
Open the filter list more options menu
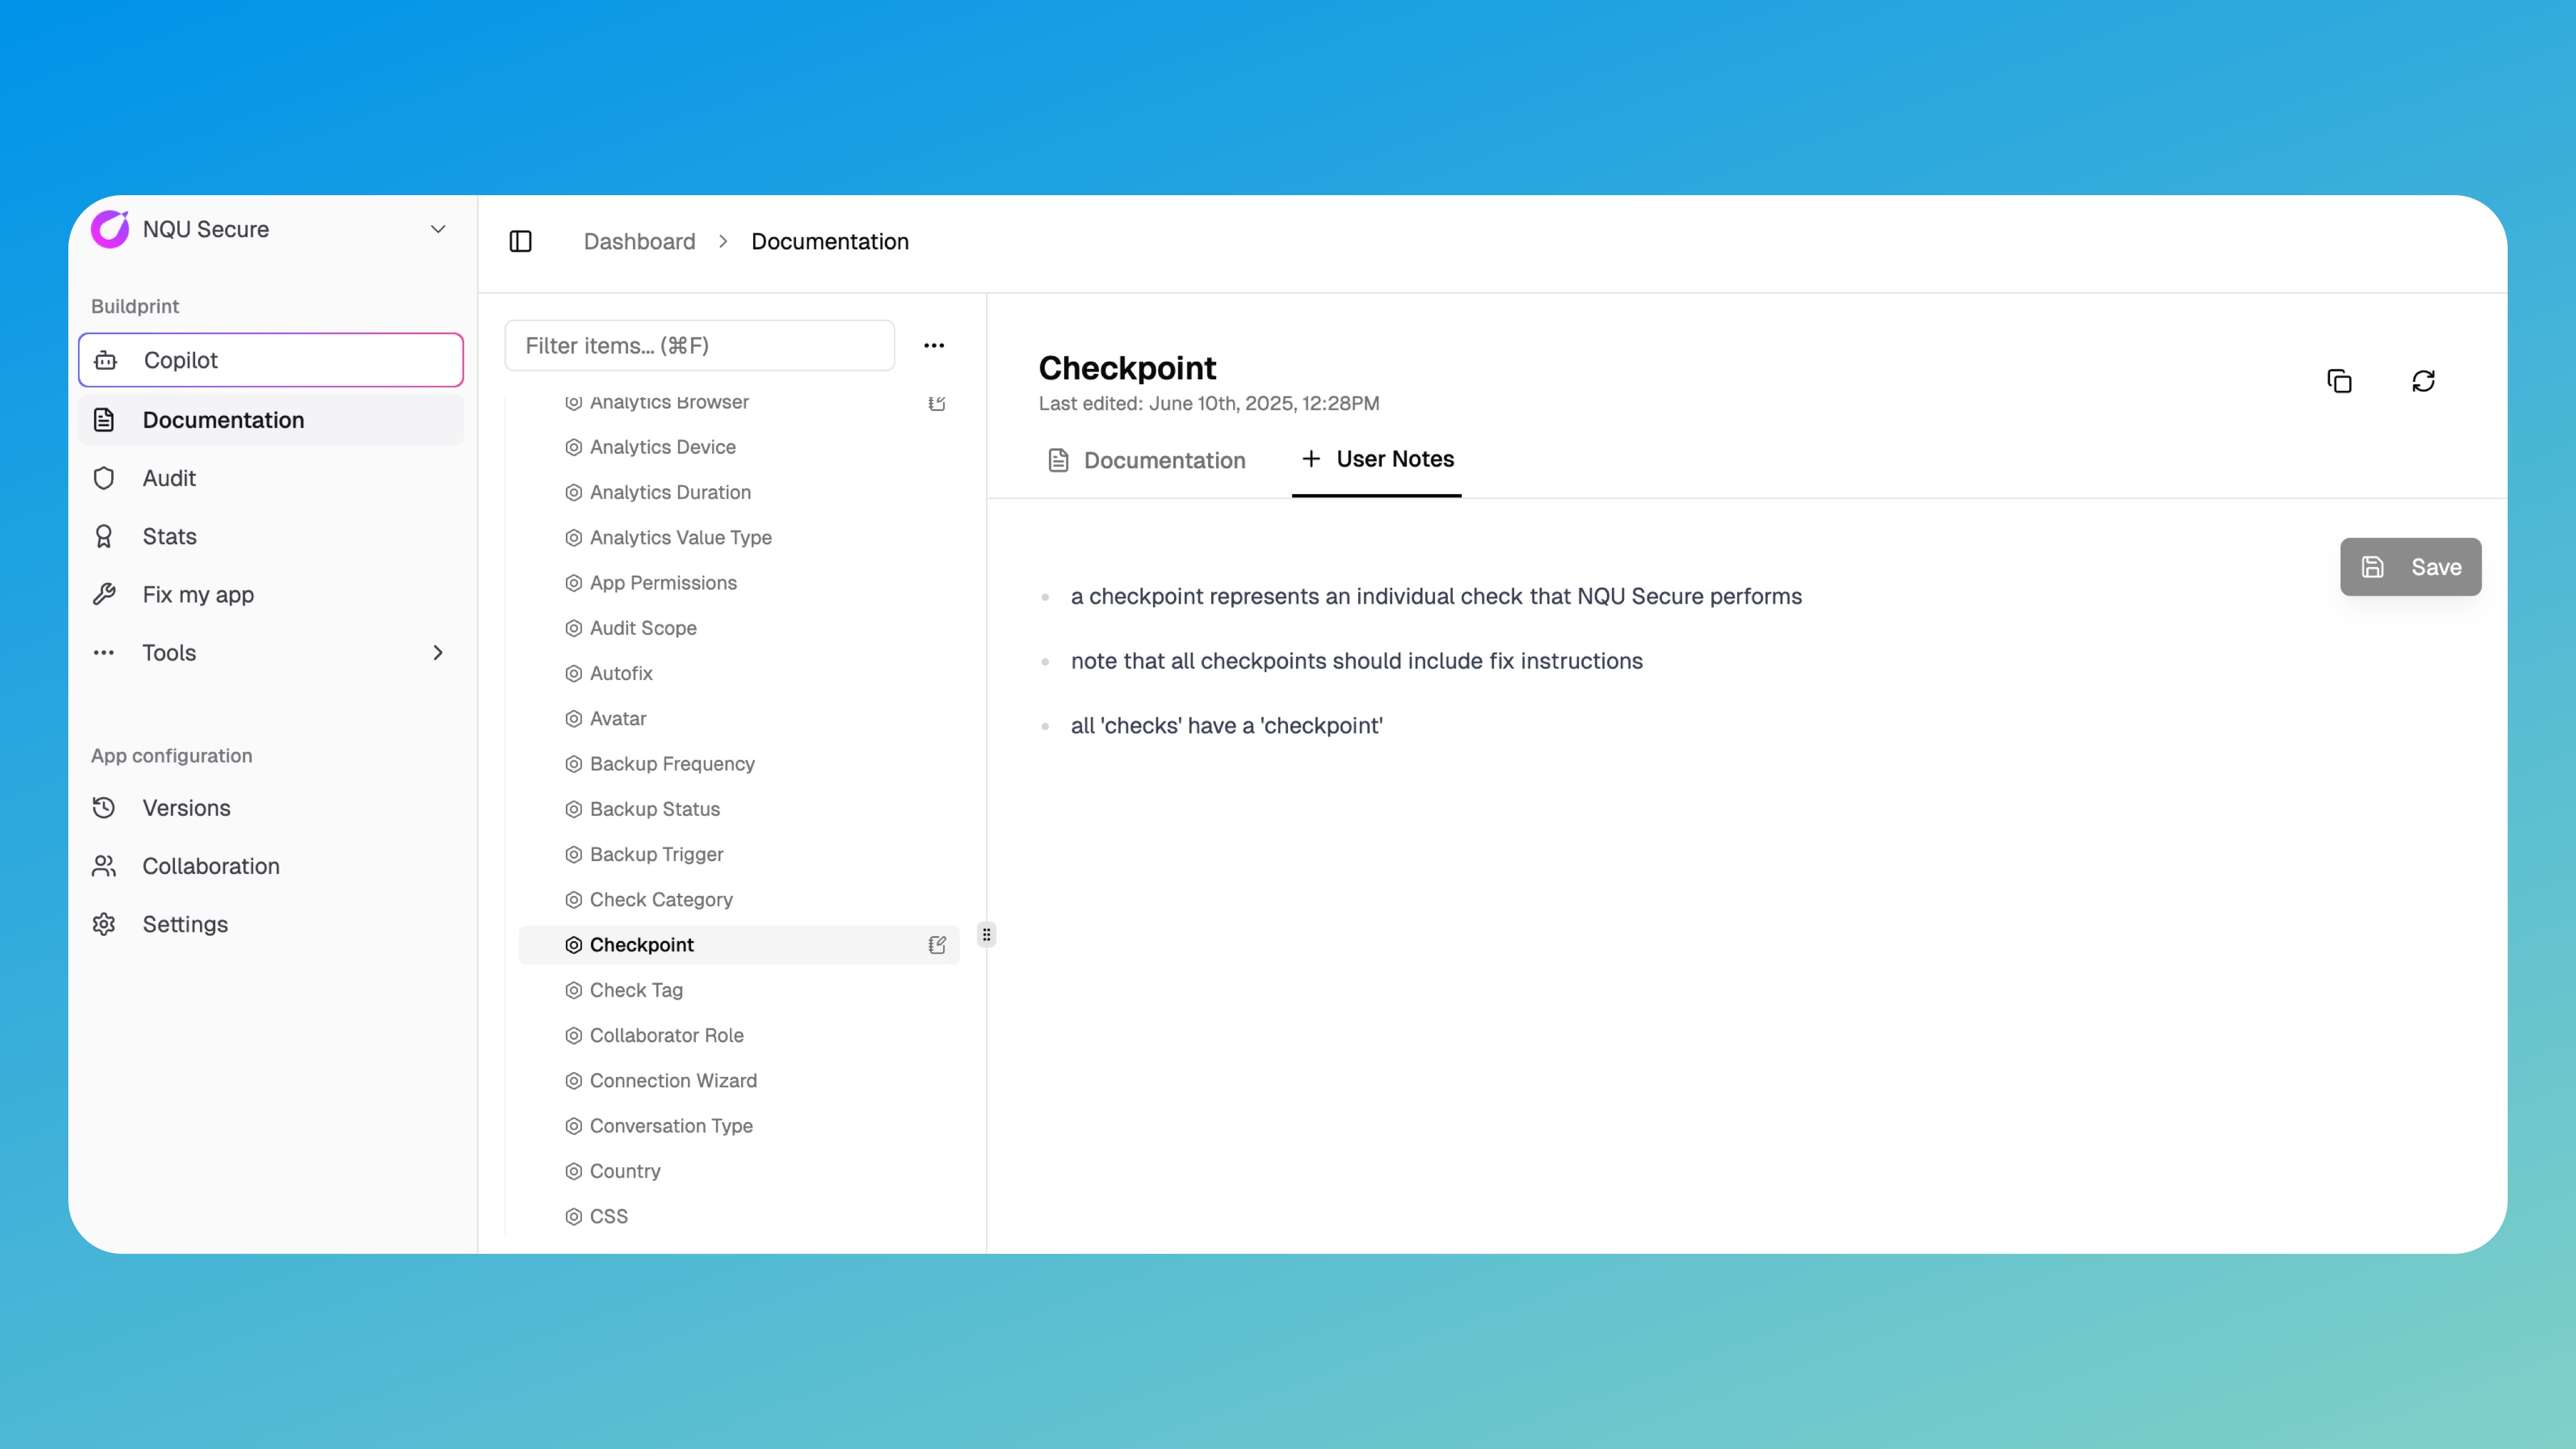(x=934, y=345)
